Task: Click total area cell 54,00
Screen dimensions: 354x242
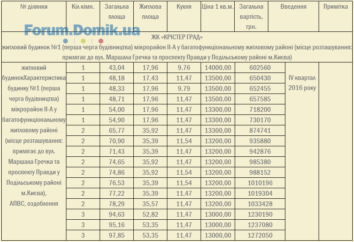Action: [x=117, y=110]
